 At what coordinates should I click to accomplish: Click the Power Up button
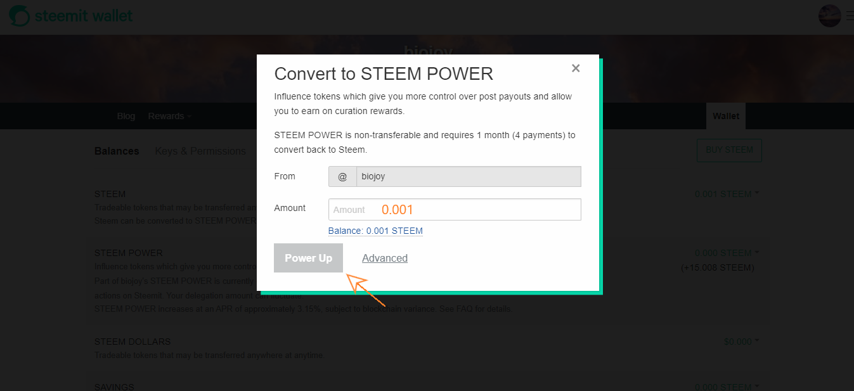(308, 258)
